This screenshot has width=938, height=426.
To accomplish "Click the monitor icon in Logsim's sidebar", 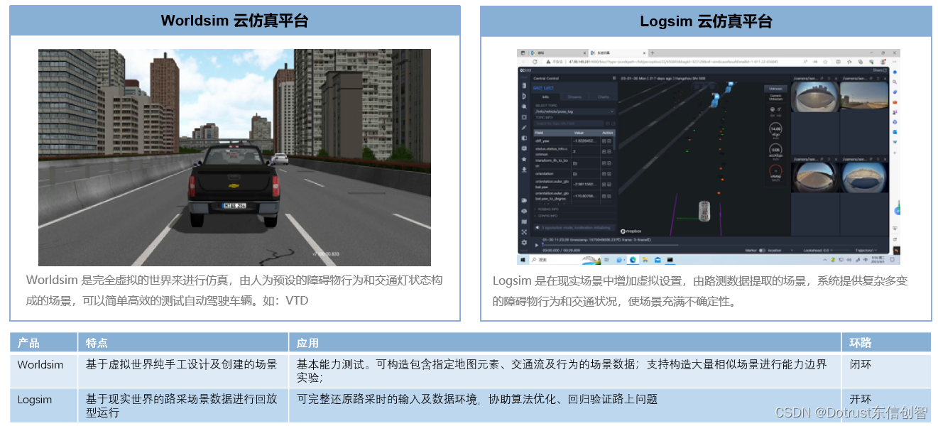I will (524, 148).
